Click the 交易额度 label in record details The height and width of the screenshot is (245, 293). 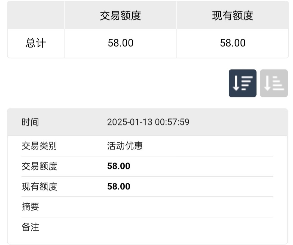pyautogui.click(x=39, y=166)
